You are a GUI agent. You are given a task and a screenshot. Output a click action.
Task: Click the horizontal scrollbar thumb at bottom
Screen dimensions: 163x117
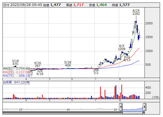133,113
